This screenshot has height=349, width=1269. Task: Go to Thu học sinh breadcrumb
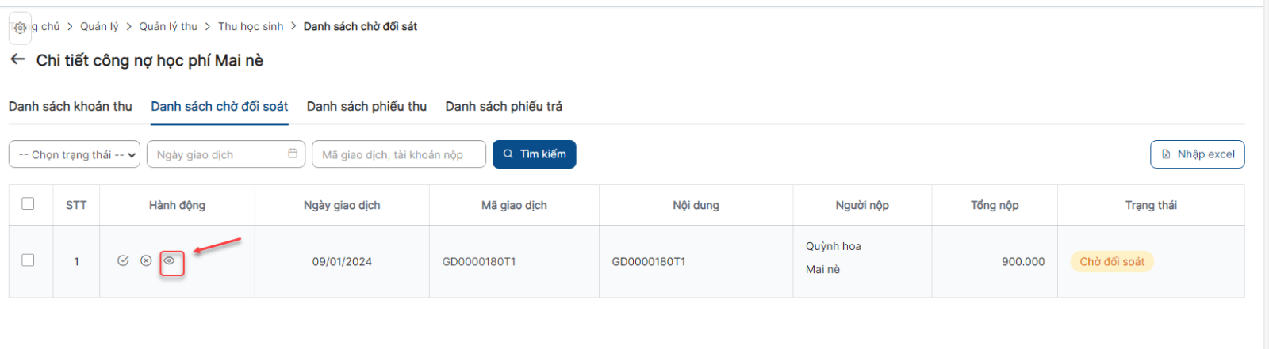(251, 26)
